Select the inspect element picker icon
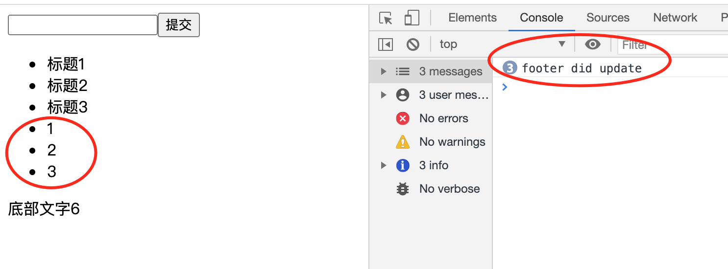 point(386,18)
